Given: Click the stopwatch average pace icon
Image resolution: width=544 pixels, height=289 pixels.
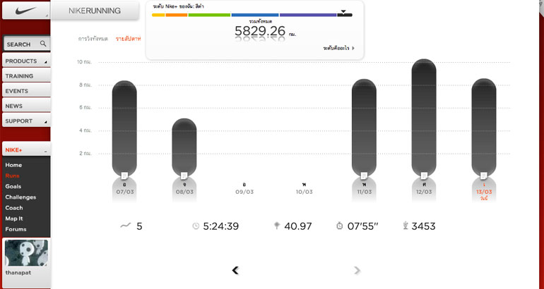Looking at the screenshot, I should [340, 226].
